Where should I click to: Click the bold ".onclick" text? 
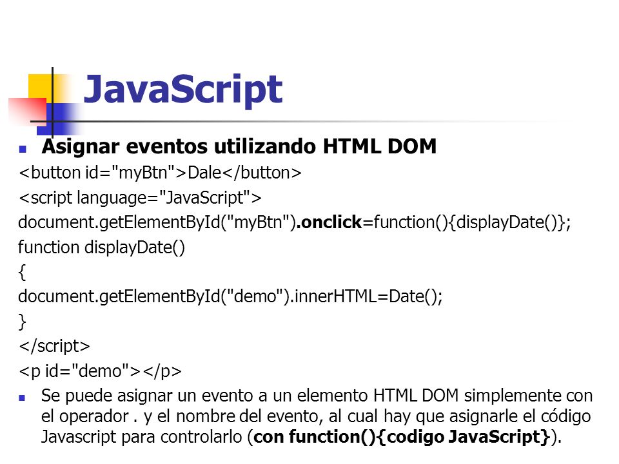[x=329, y=222]
